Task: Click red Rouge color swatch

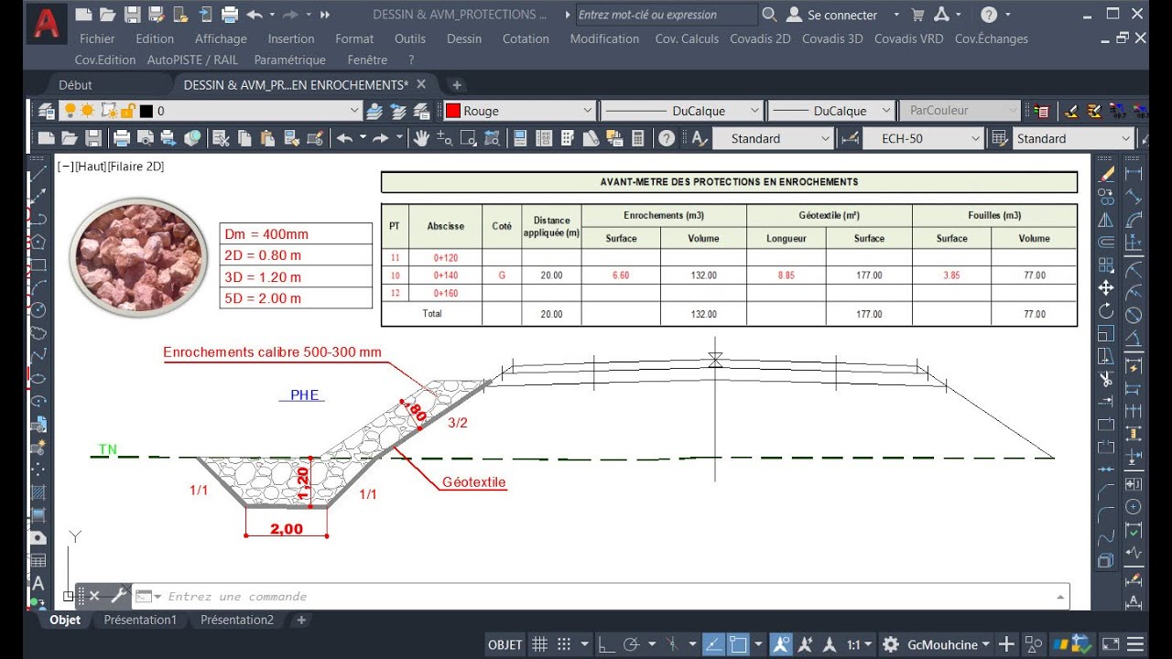Action: [x=452, y=111]
